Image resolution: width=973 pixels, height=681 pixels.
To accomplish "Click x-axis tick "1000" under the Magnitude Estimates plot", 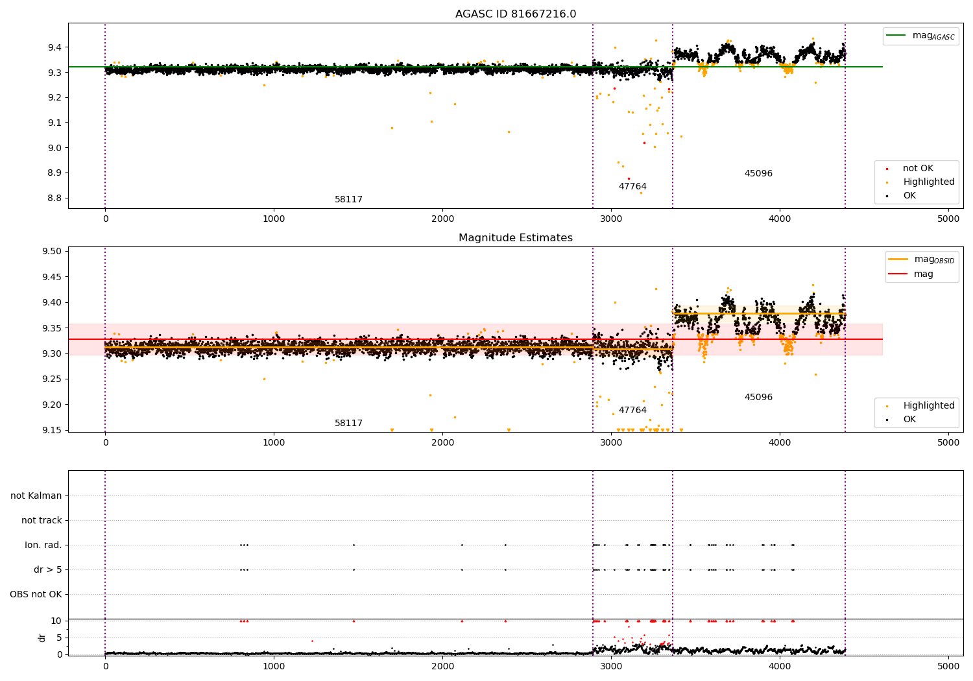I will pyautogui.click(x=274, y=443).
